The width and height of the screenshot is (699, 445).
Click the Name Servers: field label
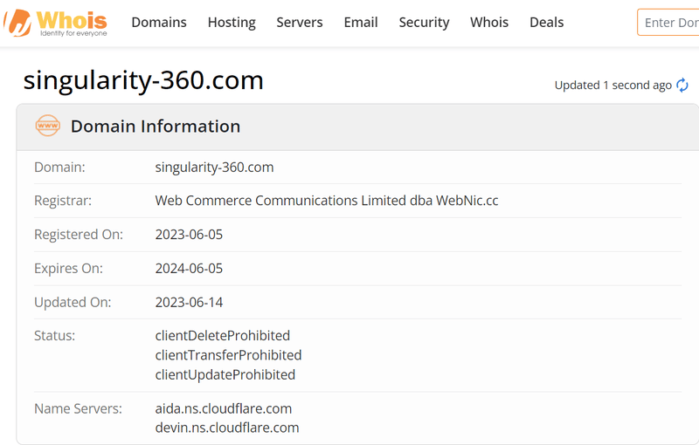coord(78,408)
